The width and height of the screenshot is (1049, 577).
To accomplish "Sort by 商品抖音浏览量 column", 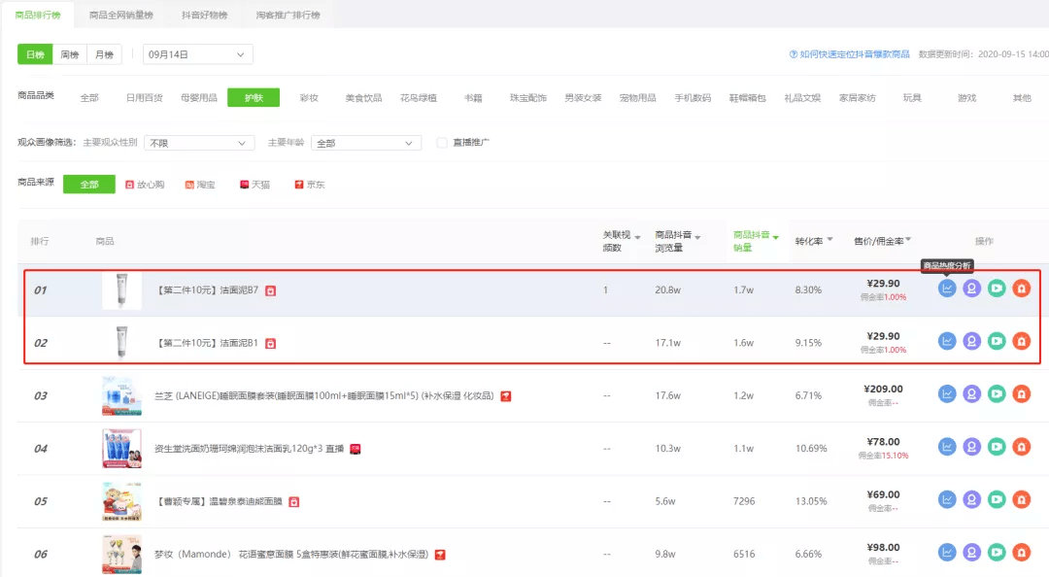I will point(678,241).
